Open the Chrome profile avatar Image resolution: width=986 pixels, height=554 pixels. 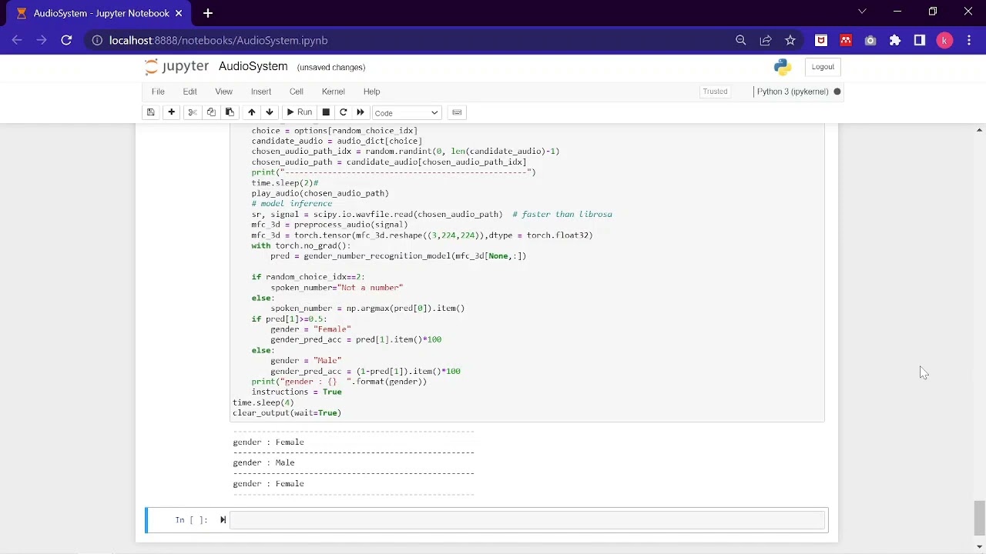pyautogui.click(x=944, y=40)
